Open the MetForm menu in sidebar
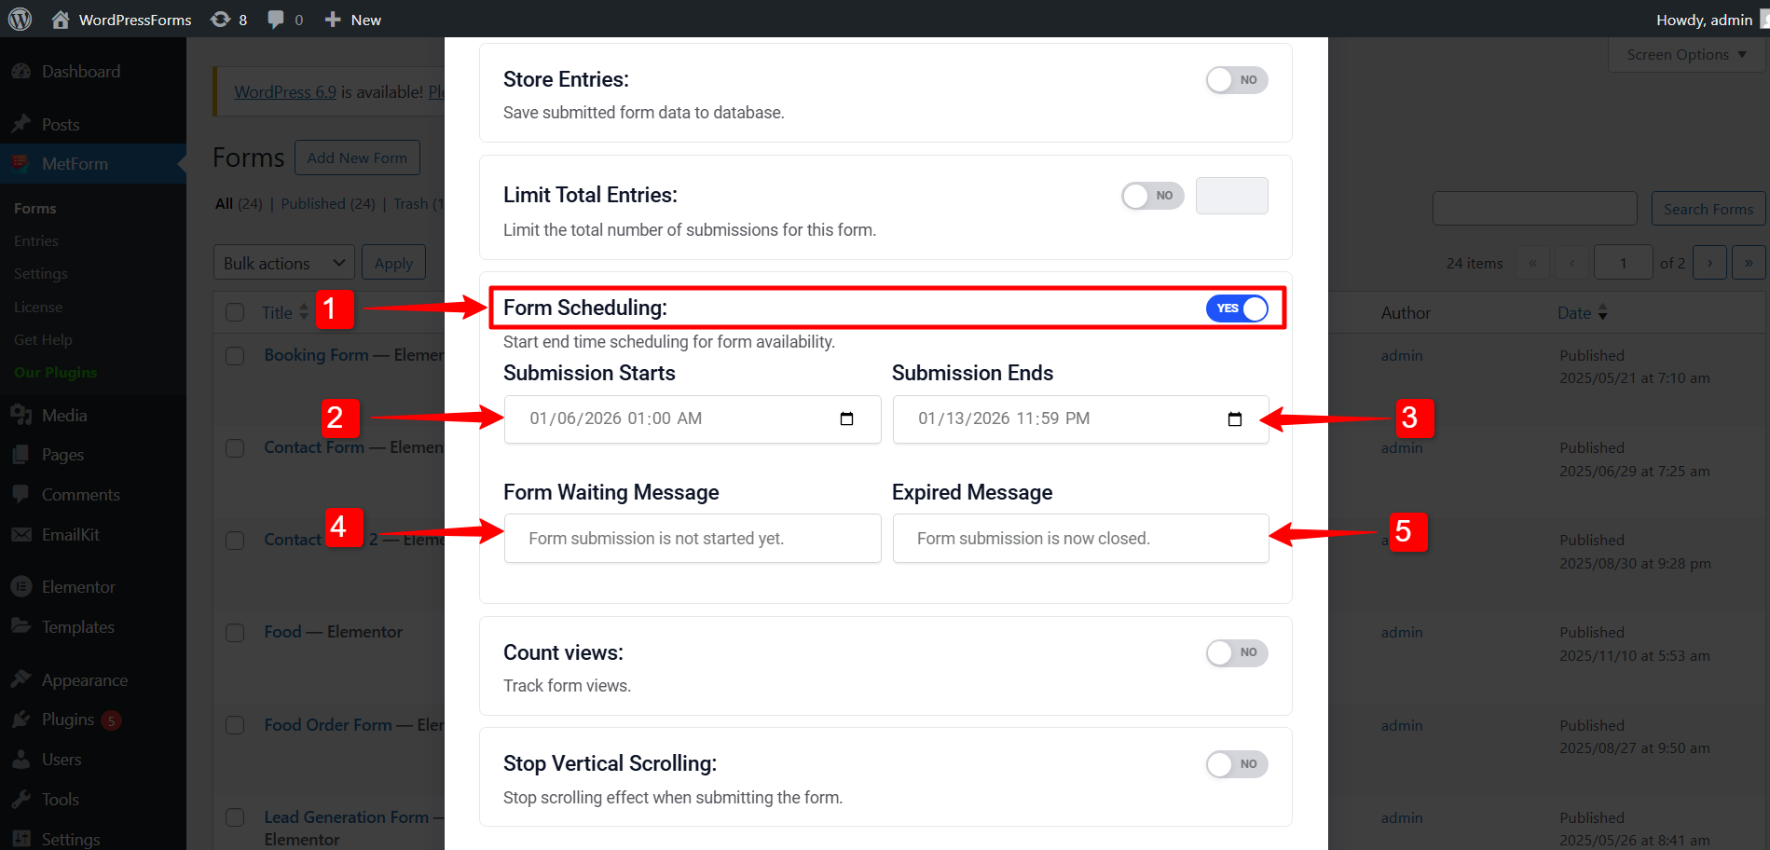This screenshot has width=1770, height=850. click(75, 164)
